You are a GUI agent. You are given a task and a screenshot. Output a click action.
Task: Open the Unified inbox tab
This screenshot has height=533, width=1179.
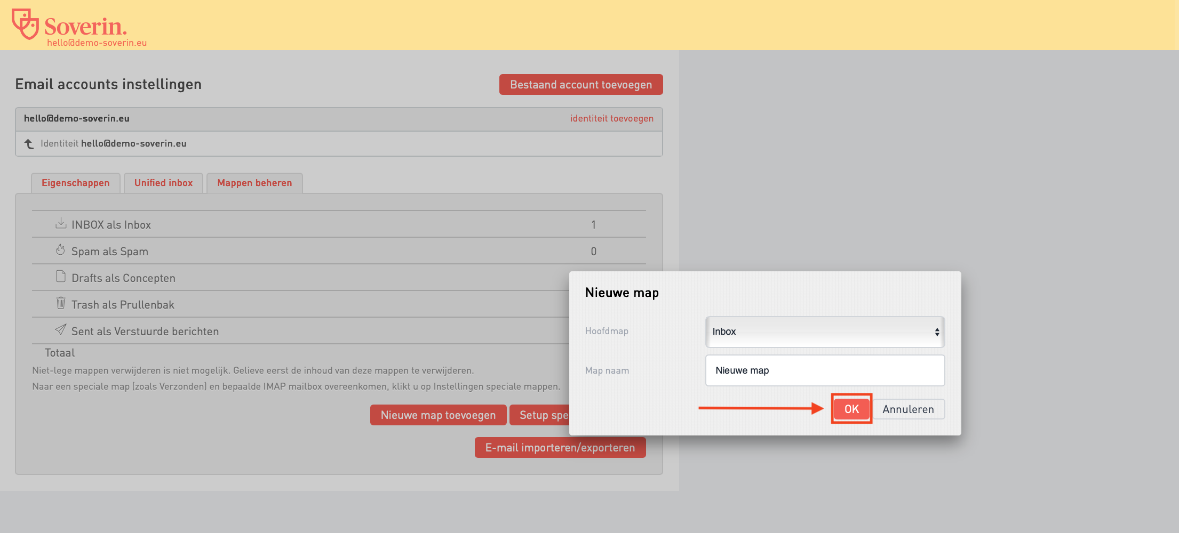[x=163, y=183]
